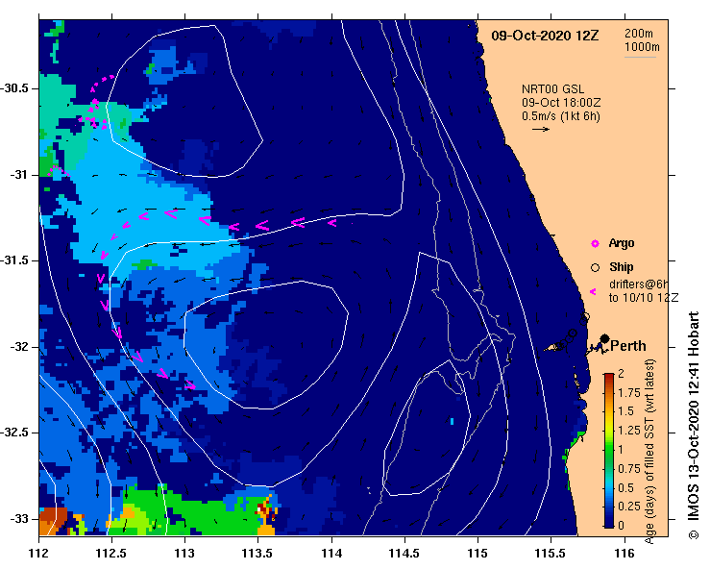Click the red-yellow SST patch near 113.5
Screen dimensions: 710x569
click(x=267, y=513)
